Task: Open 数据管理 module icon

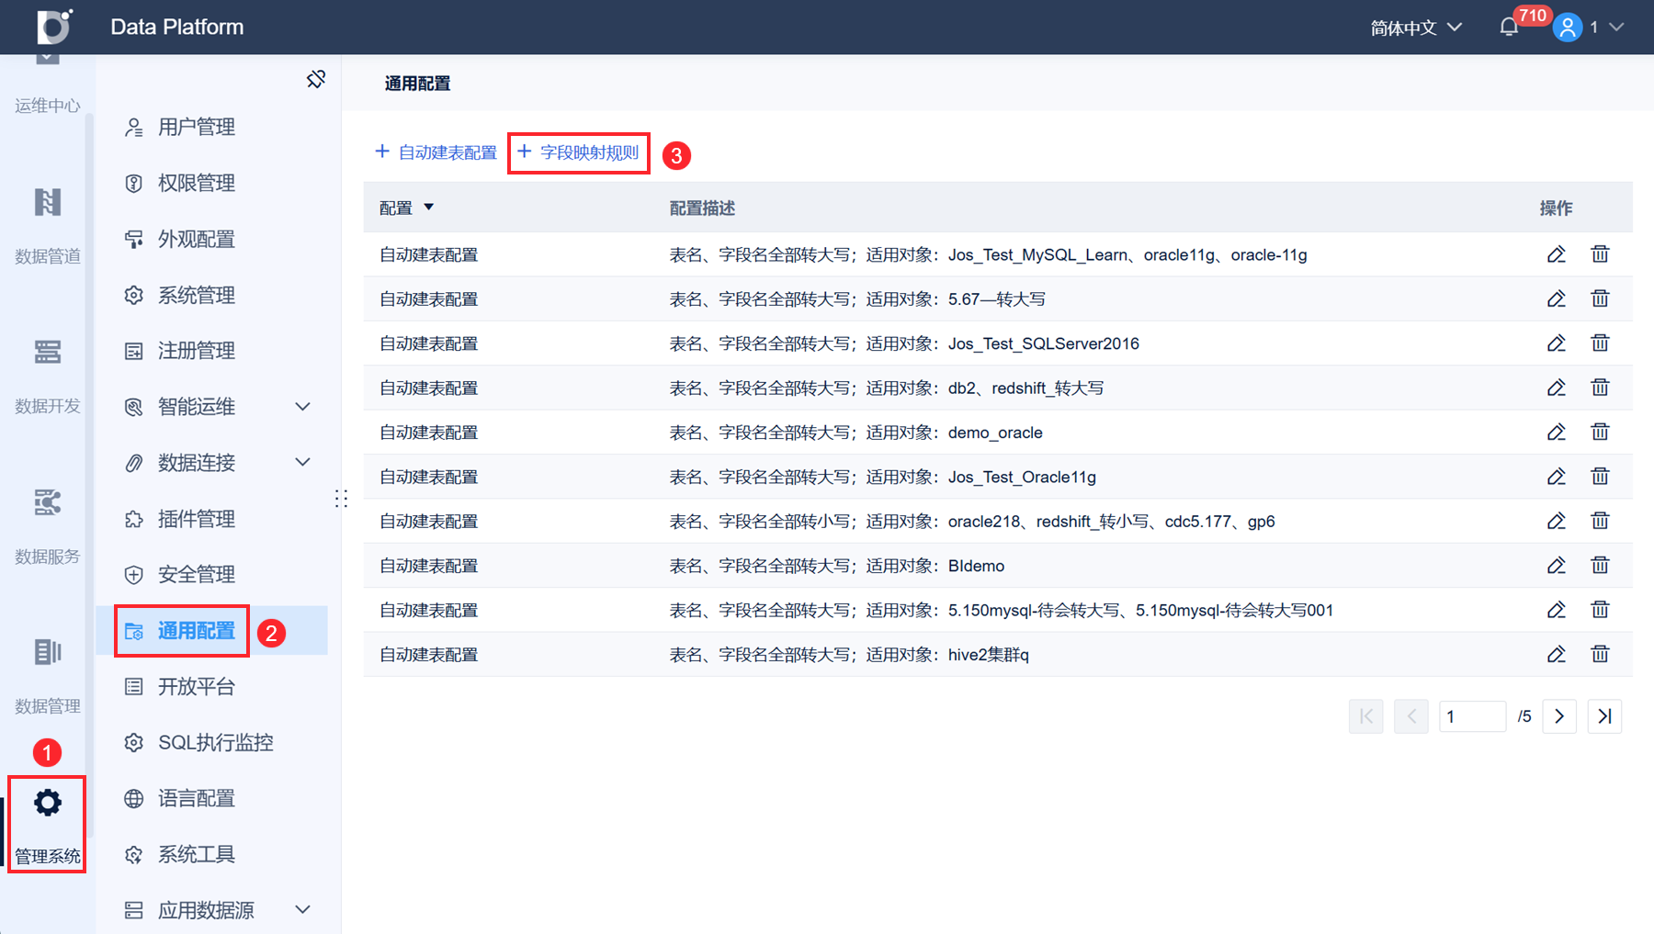Action: point(48,652)
